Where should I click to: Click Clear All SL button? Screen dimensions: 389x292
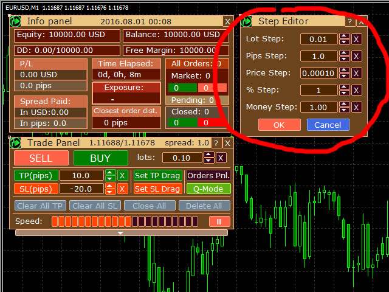(95, 206)
